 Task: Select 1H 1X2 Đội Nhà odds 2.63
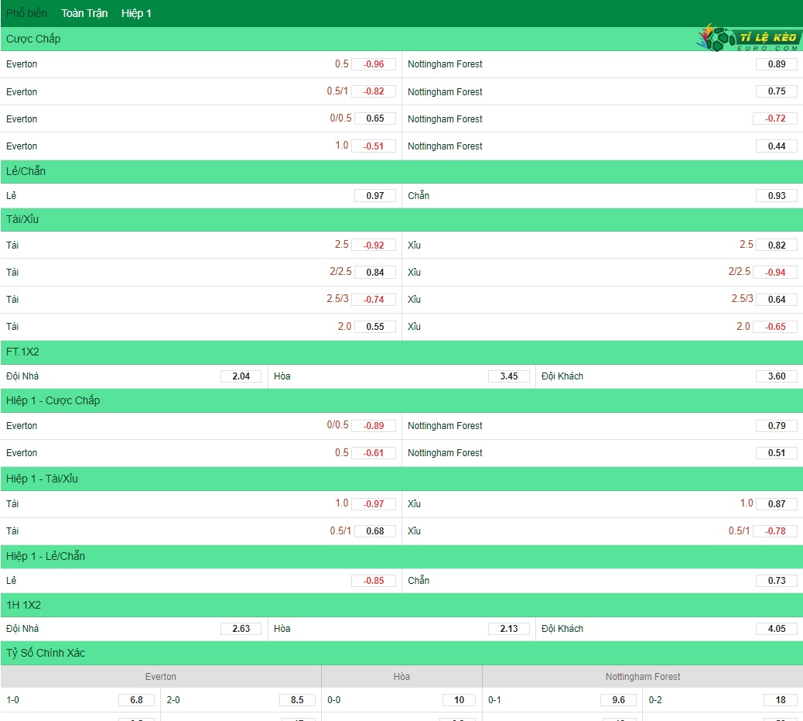(241, 629)
